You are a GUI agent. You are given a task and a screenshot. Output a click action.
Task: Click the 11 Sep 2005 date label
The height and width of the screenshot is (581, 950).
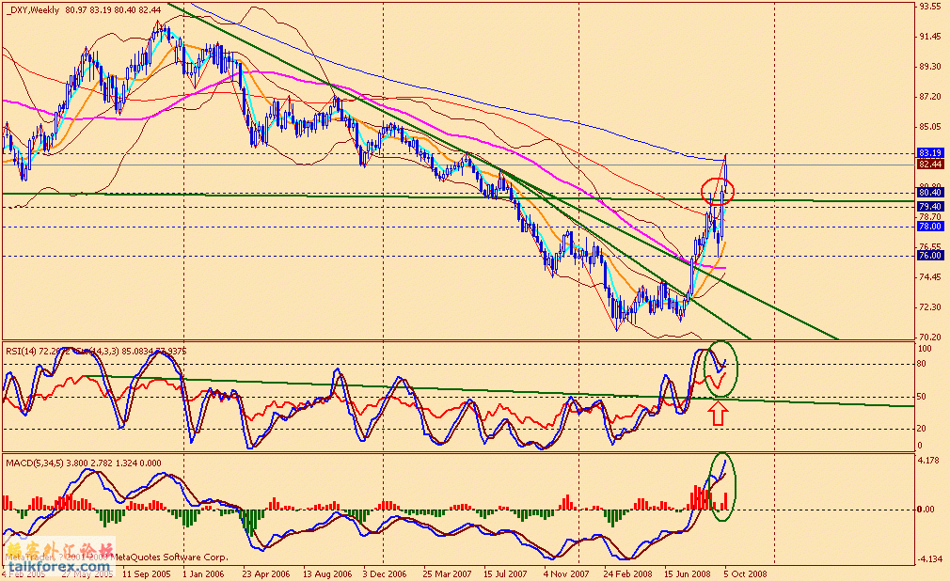coord(147,573)
